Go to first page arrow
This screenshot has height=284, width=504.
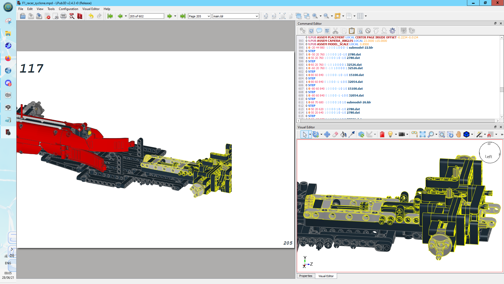(110, 16)
